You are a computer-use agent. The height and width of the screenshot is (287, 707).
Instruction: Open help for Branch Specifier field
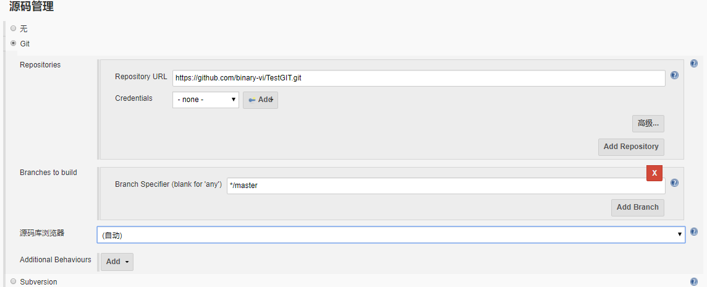point(674,183)
